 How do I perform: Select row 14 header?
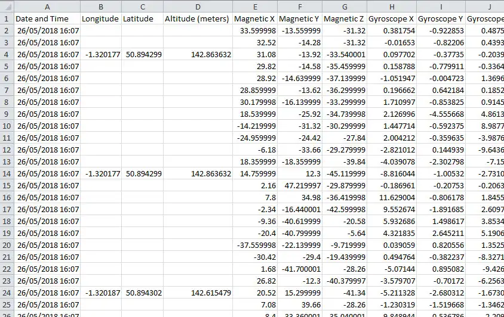7,173
